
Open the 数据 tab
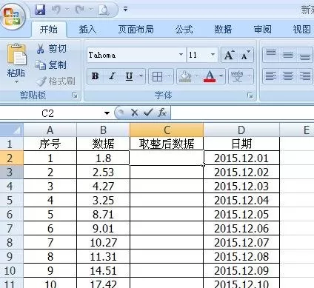[x=223, y=30]
